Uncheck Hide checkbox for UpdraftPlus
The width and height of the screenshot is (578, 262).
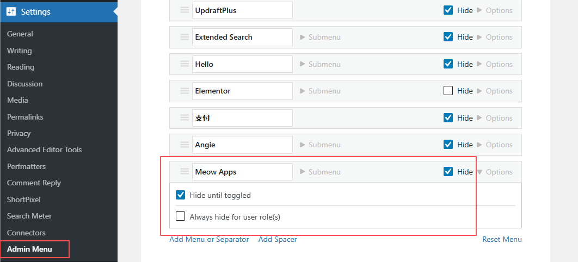448,10
